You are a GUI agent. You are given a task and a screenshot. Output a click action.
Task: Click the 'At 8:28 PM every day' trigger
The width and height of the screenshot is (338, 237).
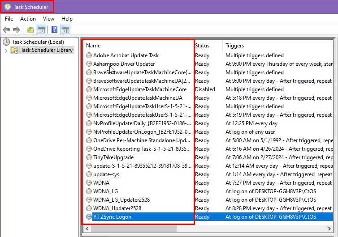[x=278, y=208]
